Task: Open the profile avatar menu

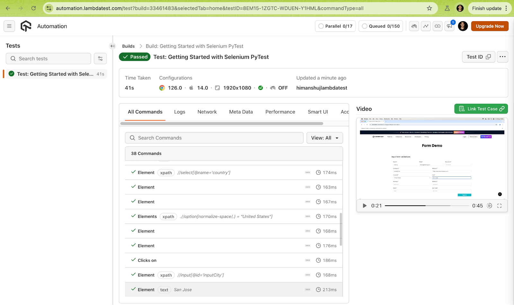Action: click(x=463, y=26)
